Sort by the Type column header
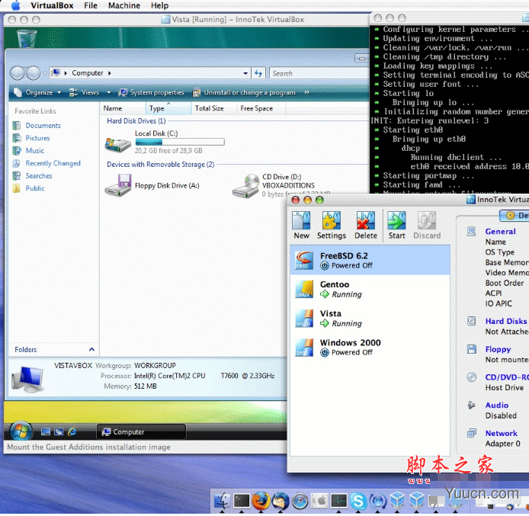Viewport: 529px width, 516px height. point(168,108)
